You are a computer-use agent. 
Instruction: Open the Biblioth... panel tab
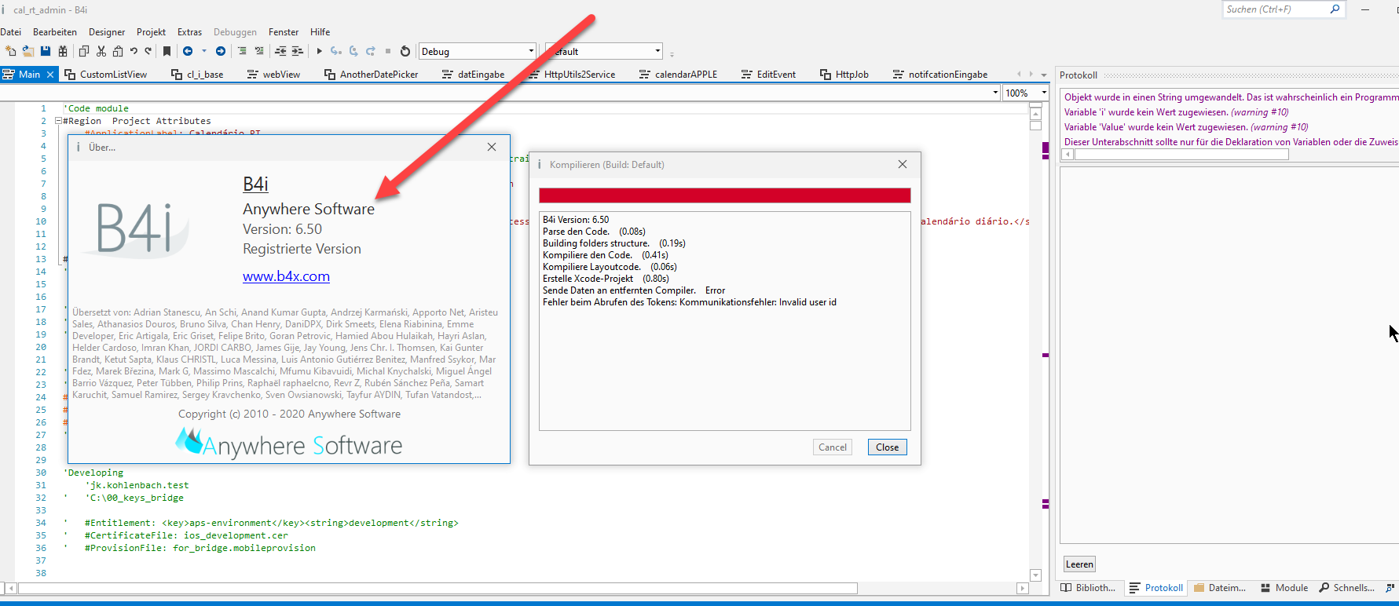[1088, 588]
